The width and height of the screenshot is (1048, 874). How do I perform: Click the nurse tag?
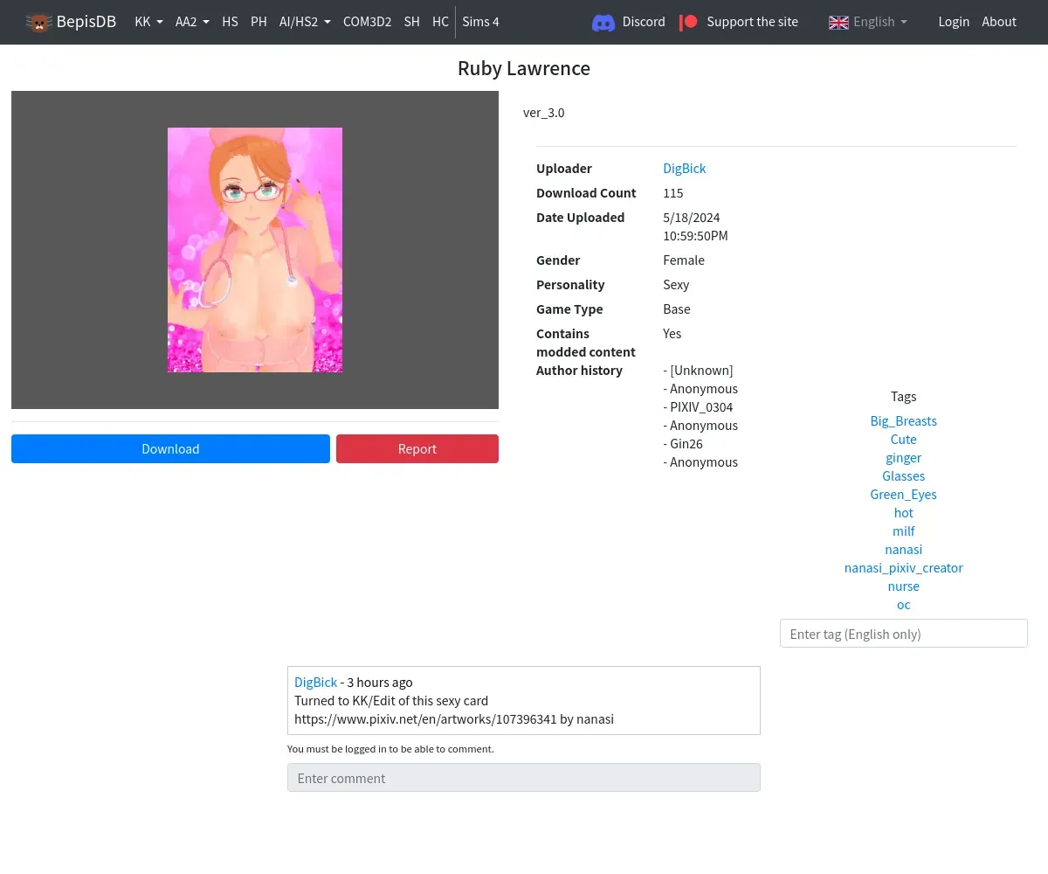pos(903,586)
